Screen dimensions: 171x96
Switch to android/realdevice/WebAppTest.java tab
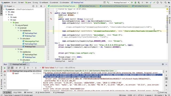click(115, 6)
